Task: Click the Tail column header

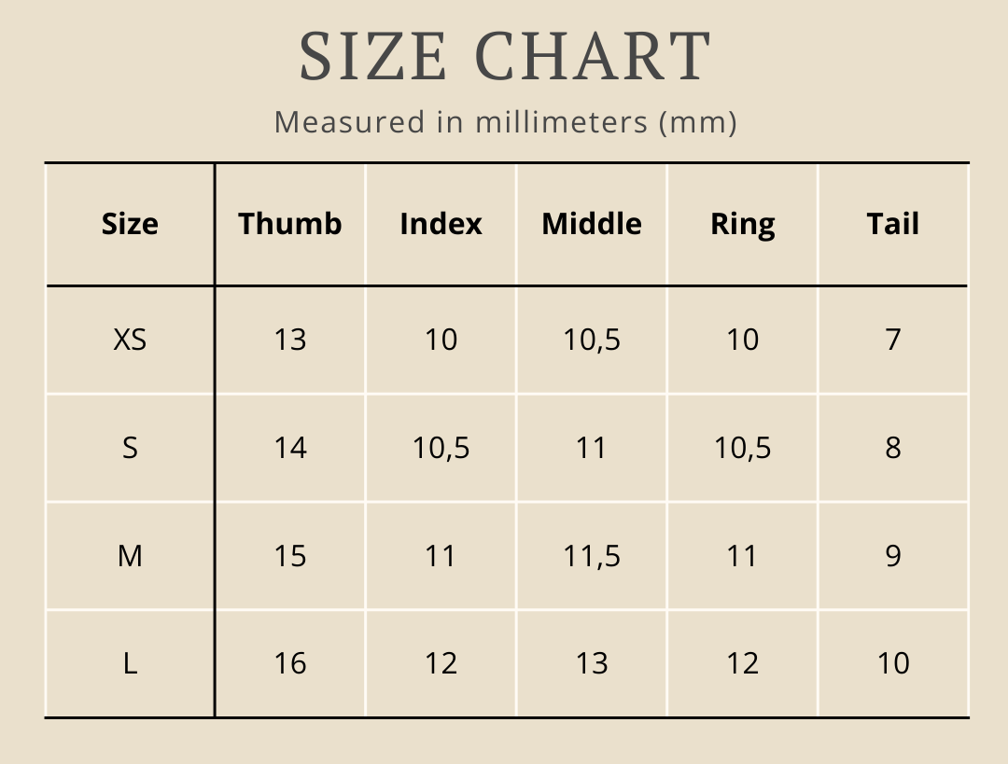Action: point(893,224)
